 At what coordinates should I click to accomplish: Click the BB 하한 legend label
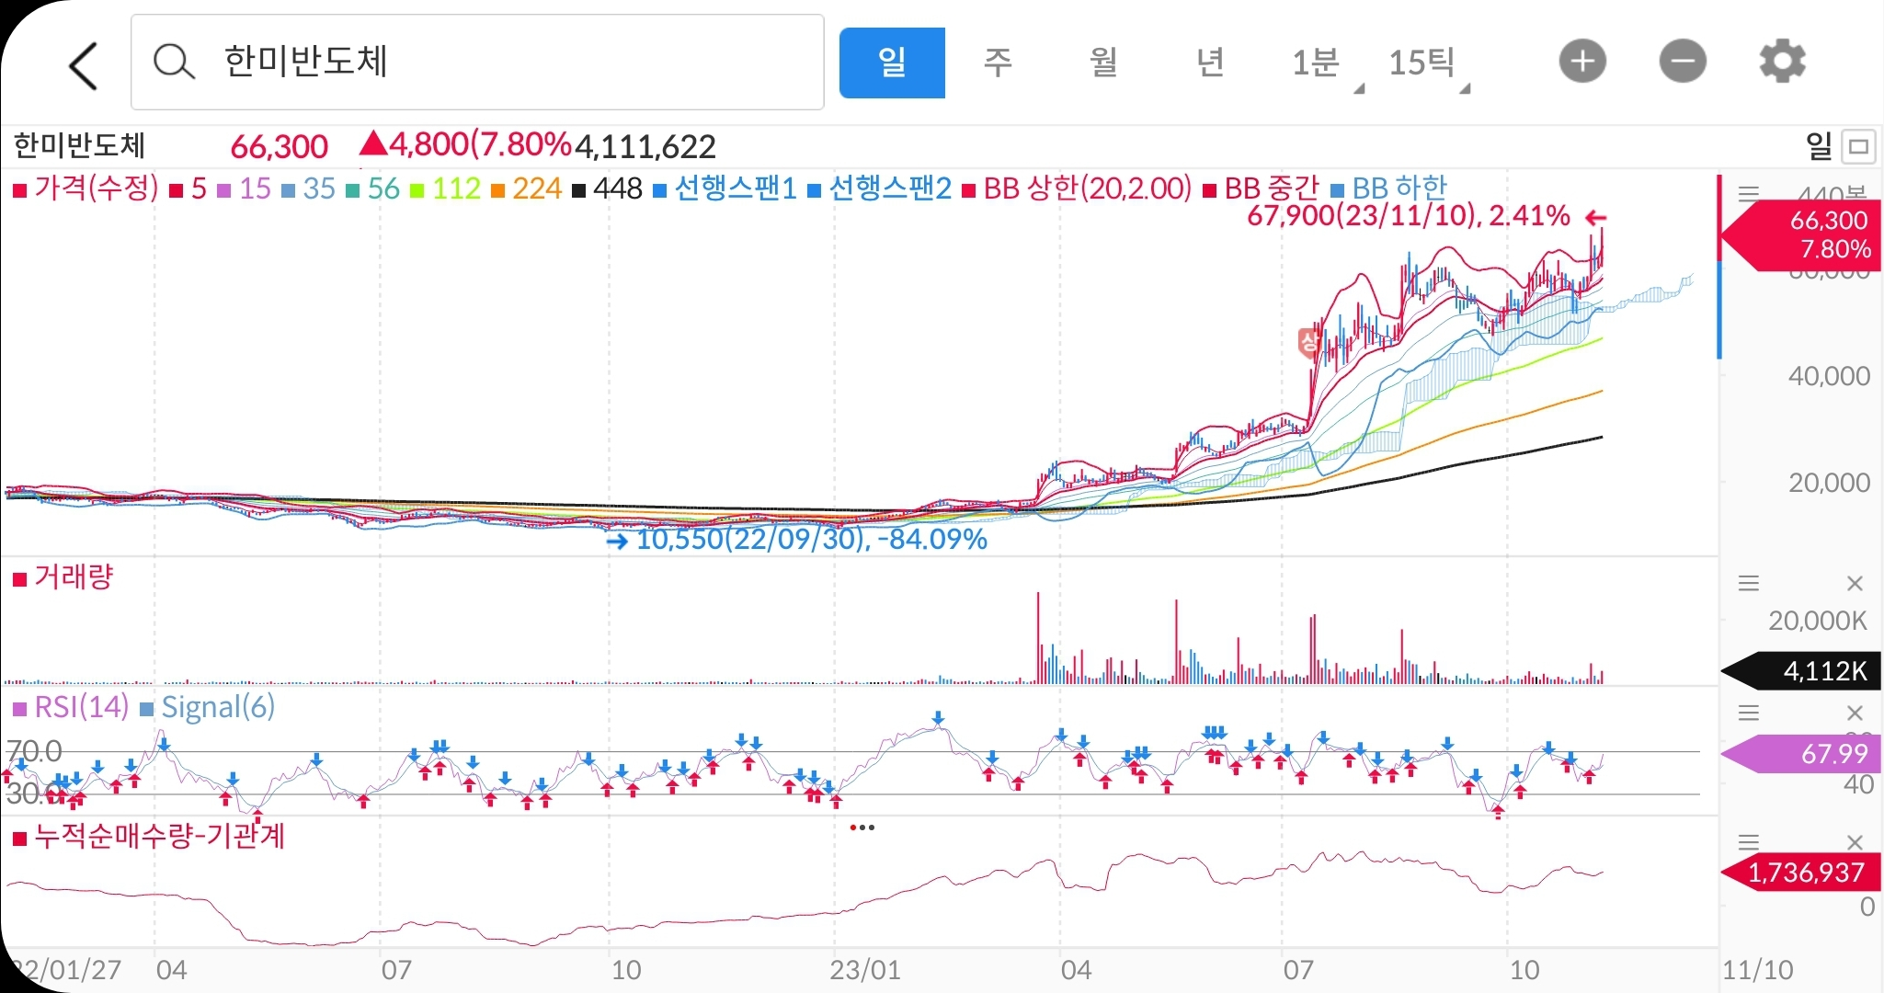tap(1388, 188)
